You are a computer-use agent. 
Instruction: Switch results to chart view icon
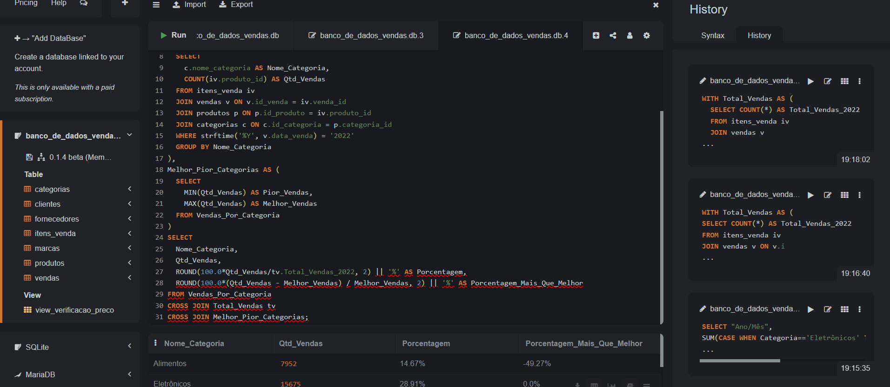pos(611,385)
